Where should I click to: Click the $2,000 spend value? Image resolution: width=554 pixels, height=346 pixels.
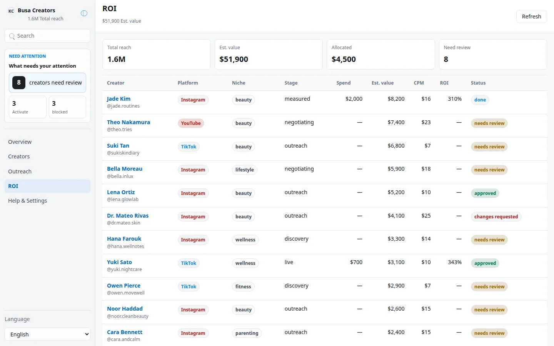(354, 99)
